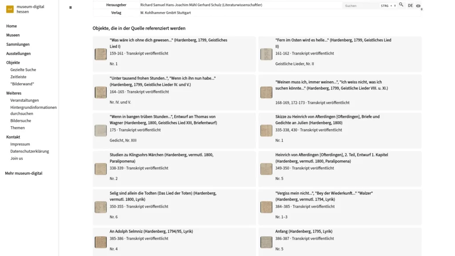
Task: Open search with the magnifier icon
Action: point(401,6)
